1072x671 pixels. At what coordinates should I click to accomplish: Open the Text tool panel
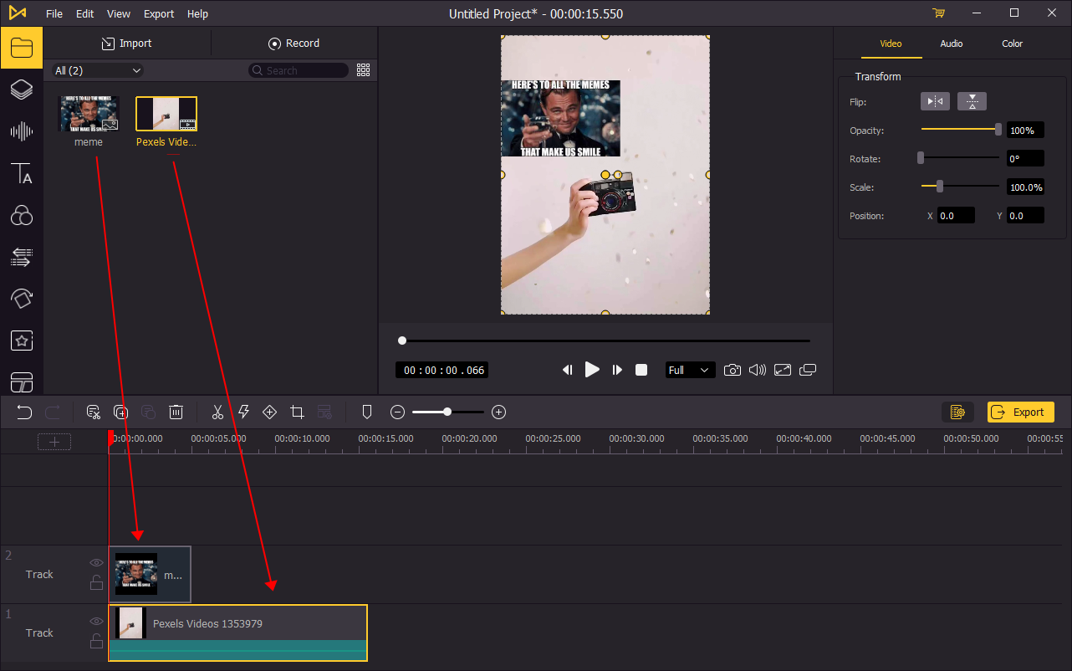point(21,174)
